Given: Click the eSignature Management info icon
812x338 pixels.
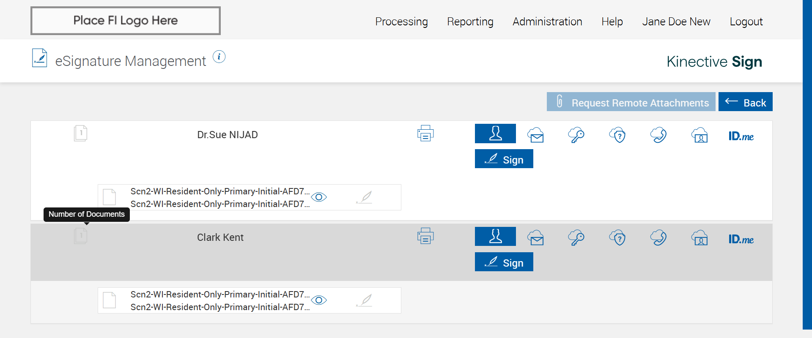Looking at the screenshot, I should pos(219,57).
